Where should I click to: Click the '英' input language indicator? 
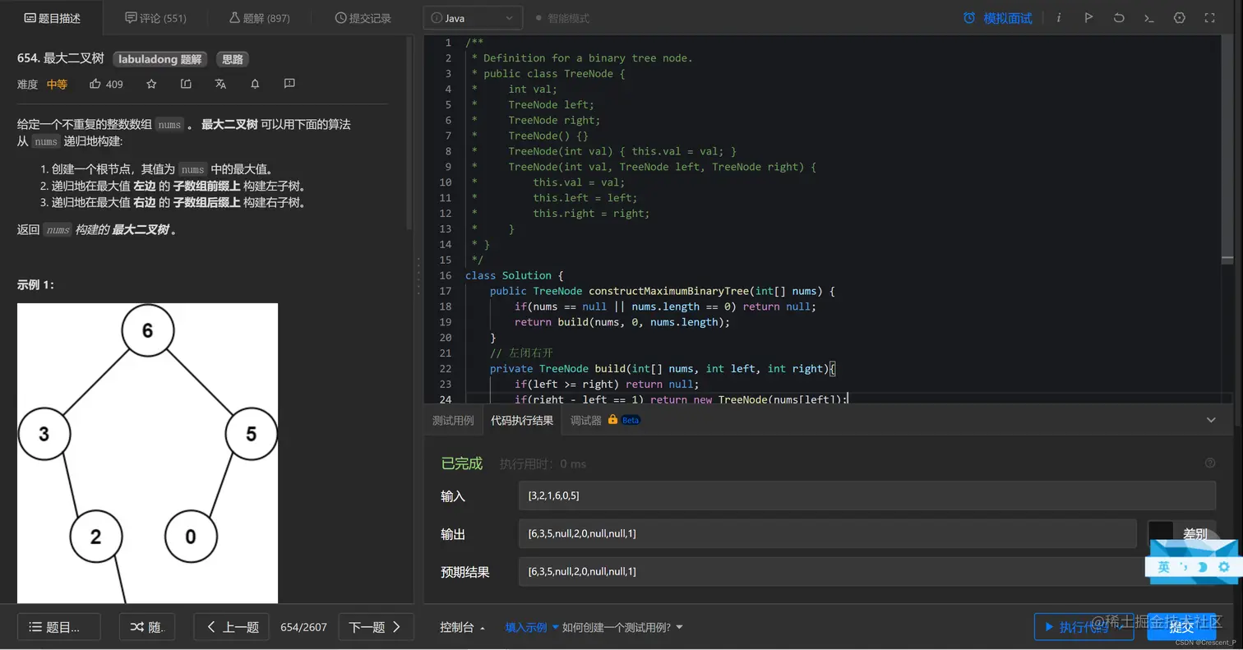[1164, 567]
